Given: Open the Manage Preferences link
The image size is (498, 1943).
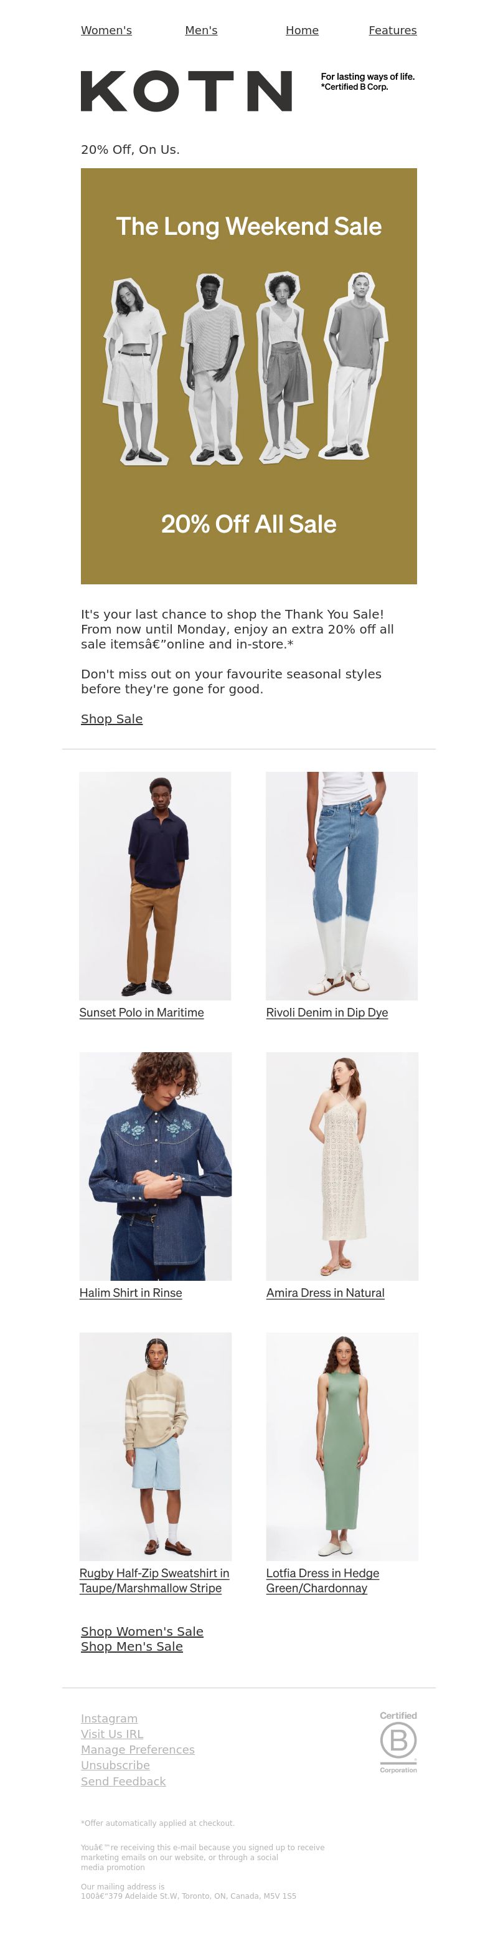Looking at the screenshot, I should pyautogui.click(x=138, y=1749).
